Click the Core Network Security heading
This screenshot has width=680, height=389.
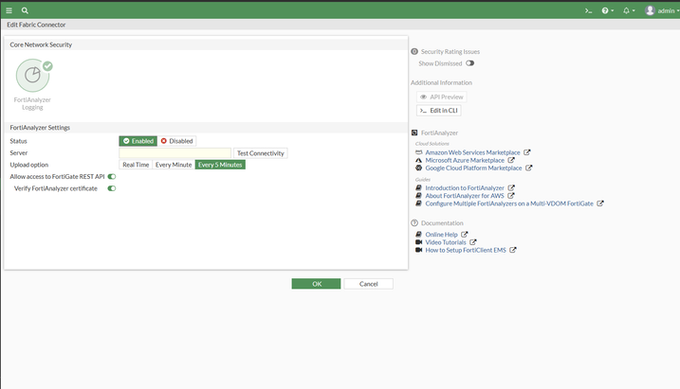pos(41,44)
